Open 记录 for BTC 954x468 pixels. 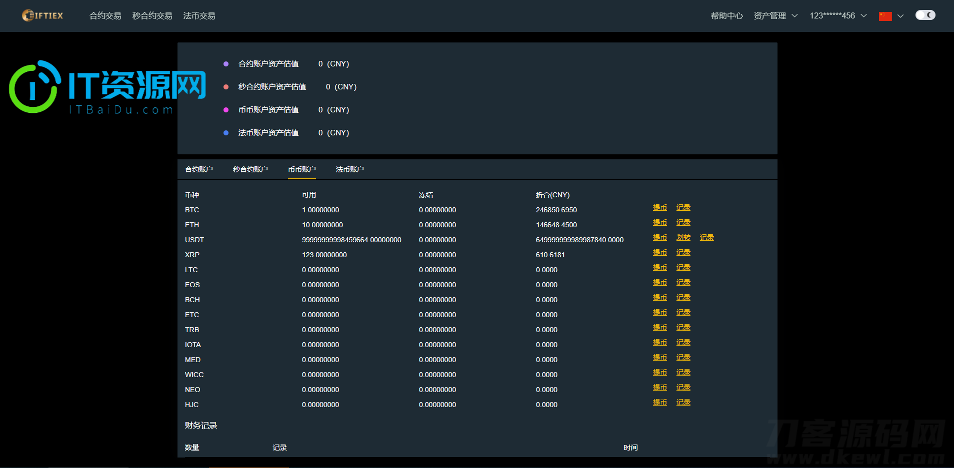point(683,208)
